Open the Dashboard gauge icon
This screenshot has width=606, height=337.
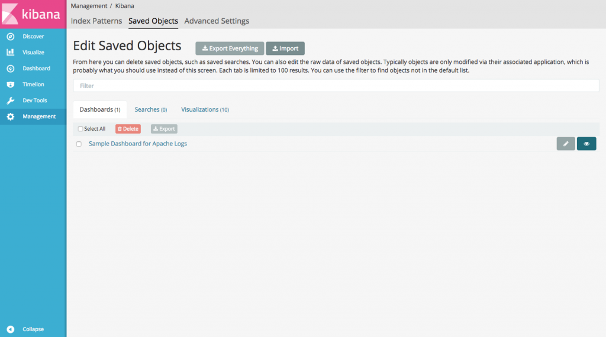[x=11, y=69]
